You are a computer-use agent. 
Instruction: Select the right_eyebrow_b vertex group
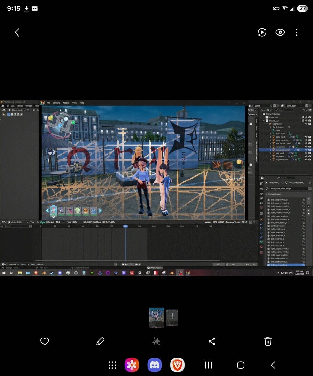coord(286,229)
